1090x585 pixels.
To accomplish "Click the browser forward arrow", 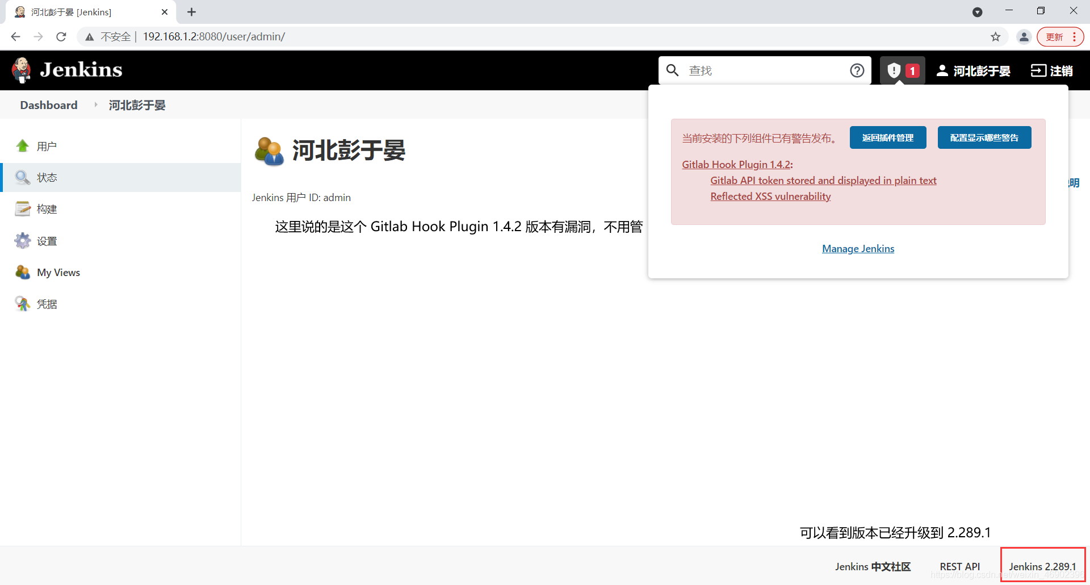I will (x=38, y=36).
